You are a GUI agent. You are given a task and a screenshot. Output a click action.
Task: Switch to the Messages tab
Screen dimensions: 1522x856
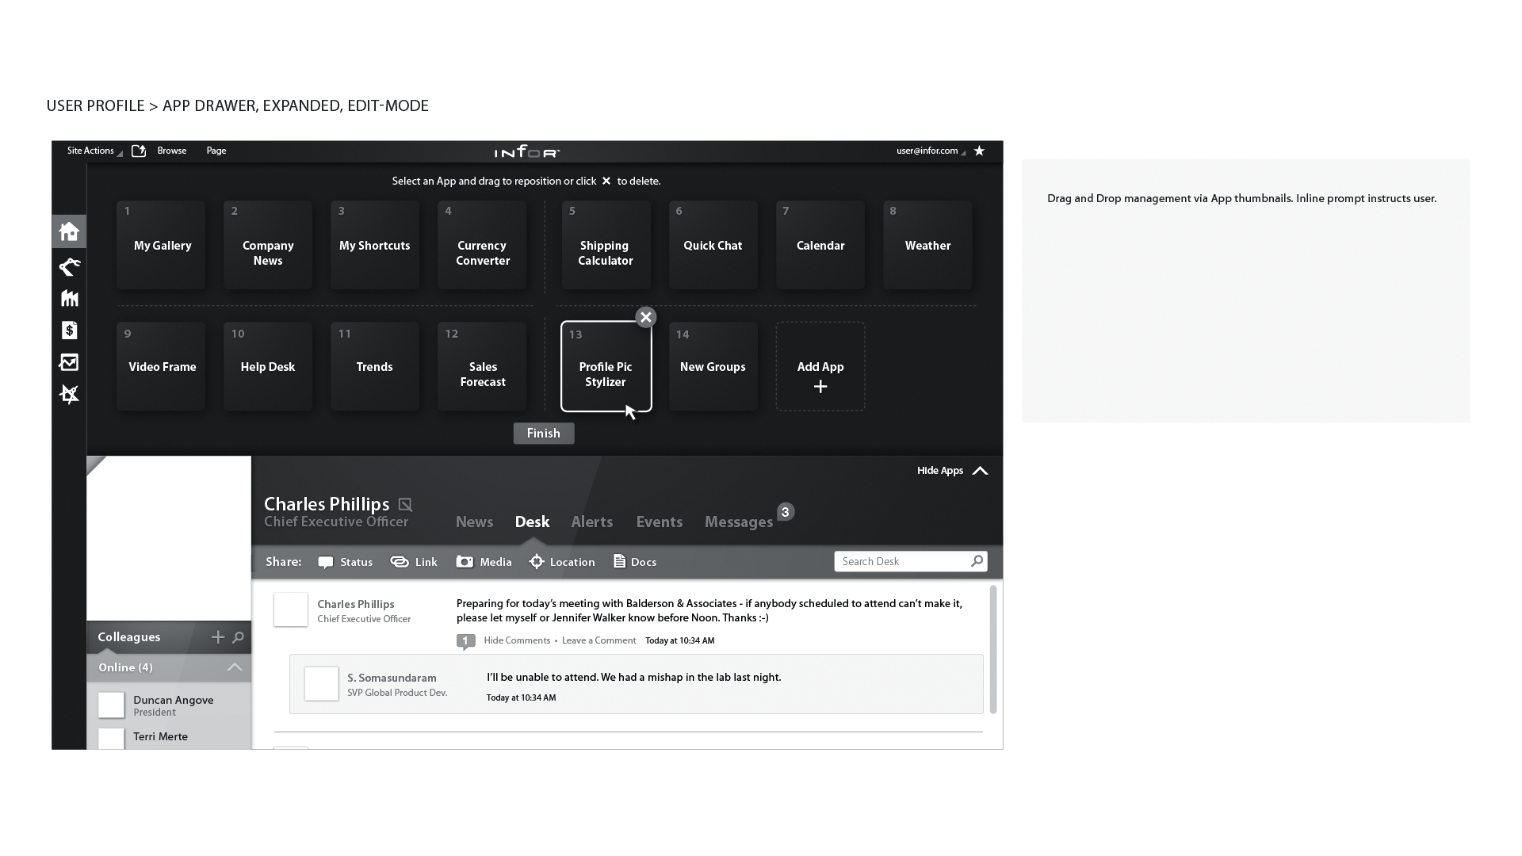738,522
